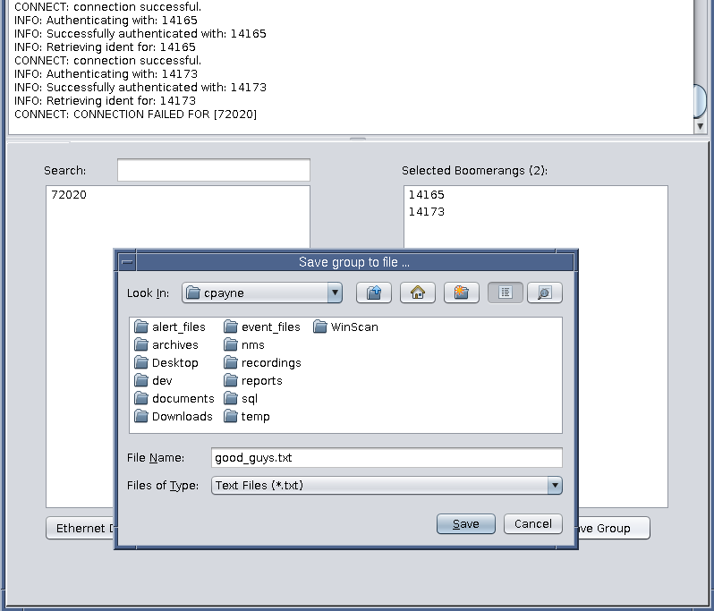Select the Desktop folder
The image size is (714, 611).
[166, 362]
